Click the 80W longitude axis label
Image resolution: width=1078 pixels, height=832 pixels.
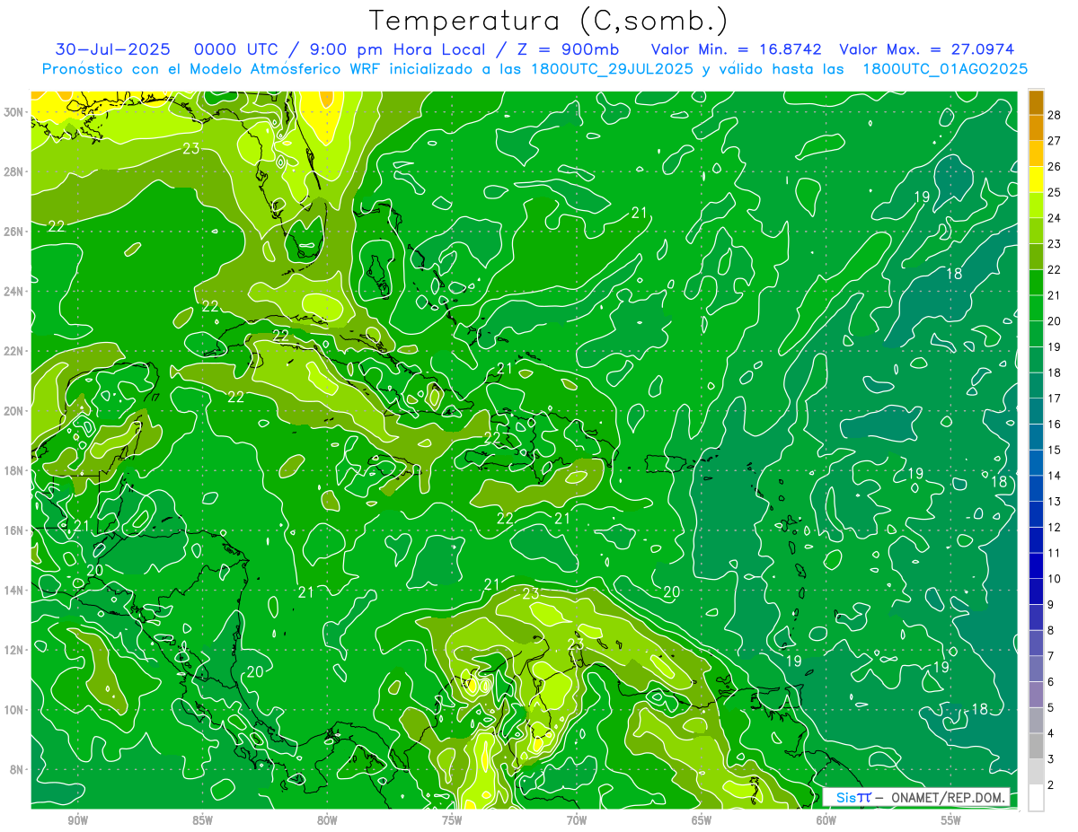click(x=328, y=820)
